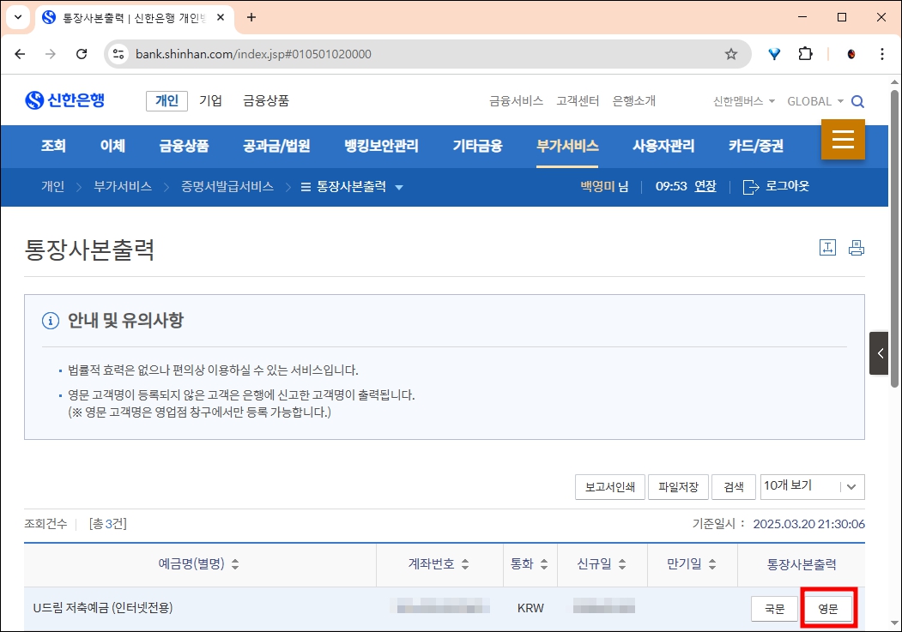Click the Shinhan Bank logo
The height and width of the screenshot is (632, 902).
coord(64,99)
